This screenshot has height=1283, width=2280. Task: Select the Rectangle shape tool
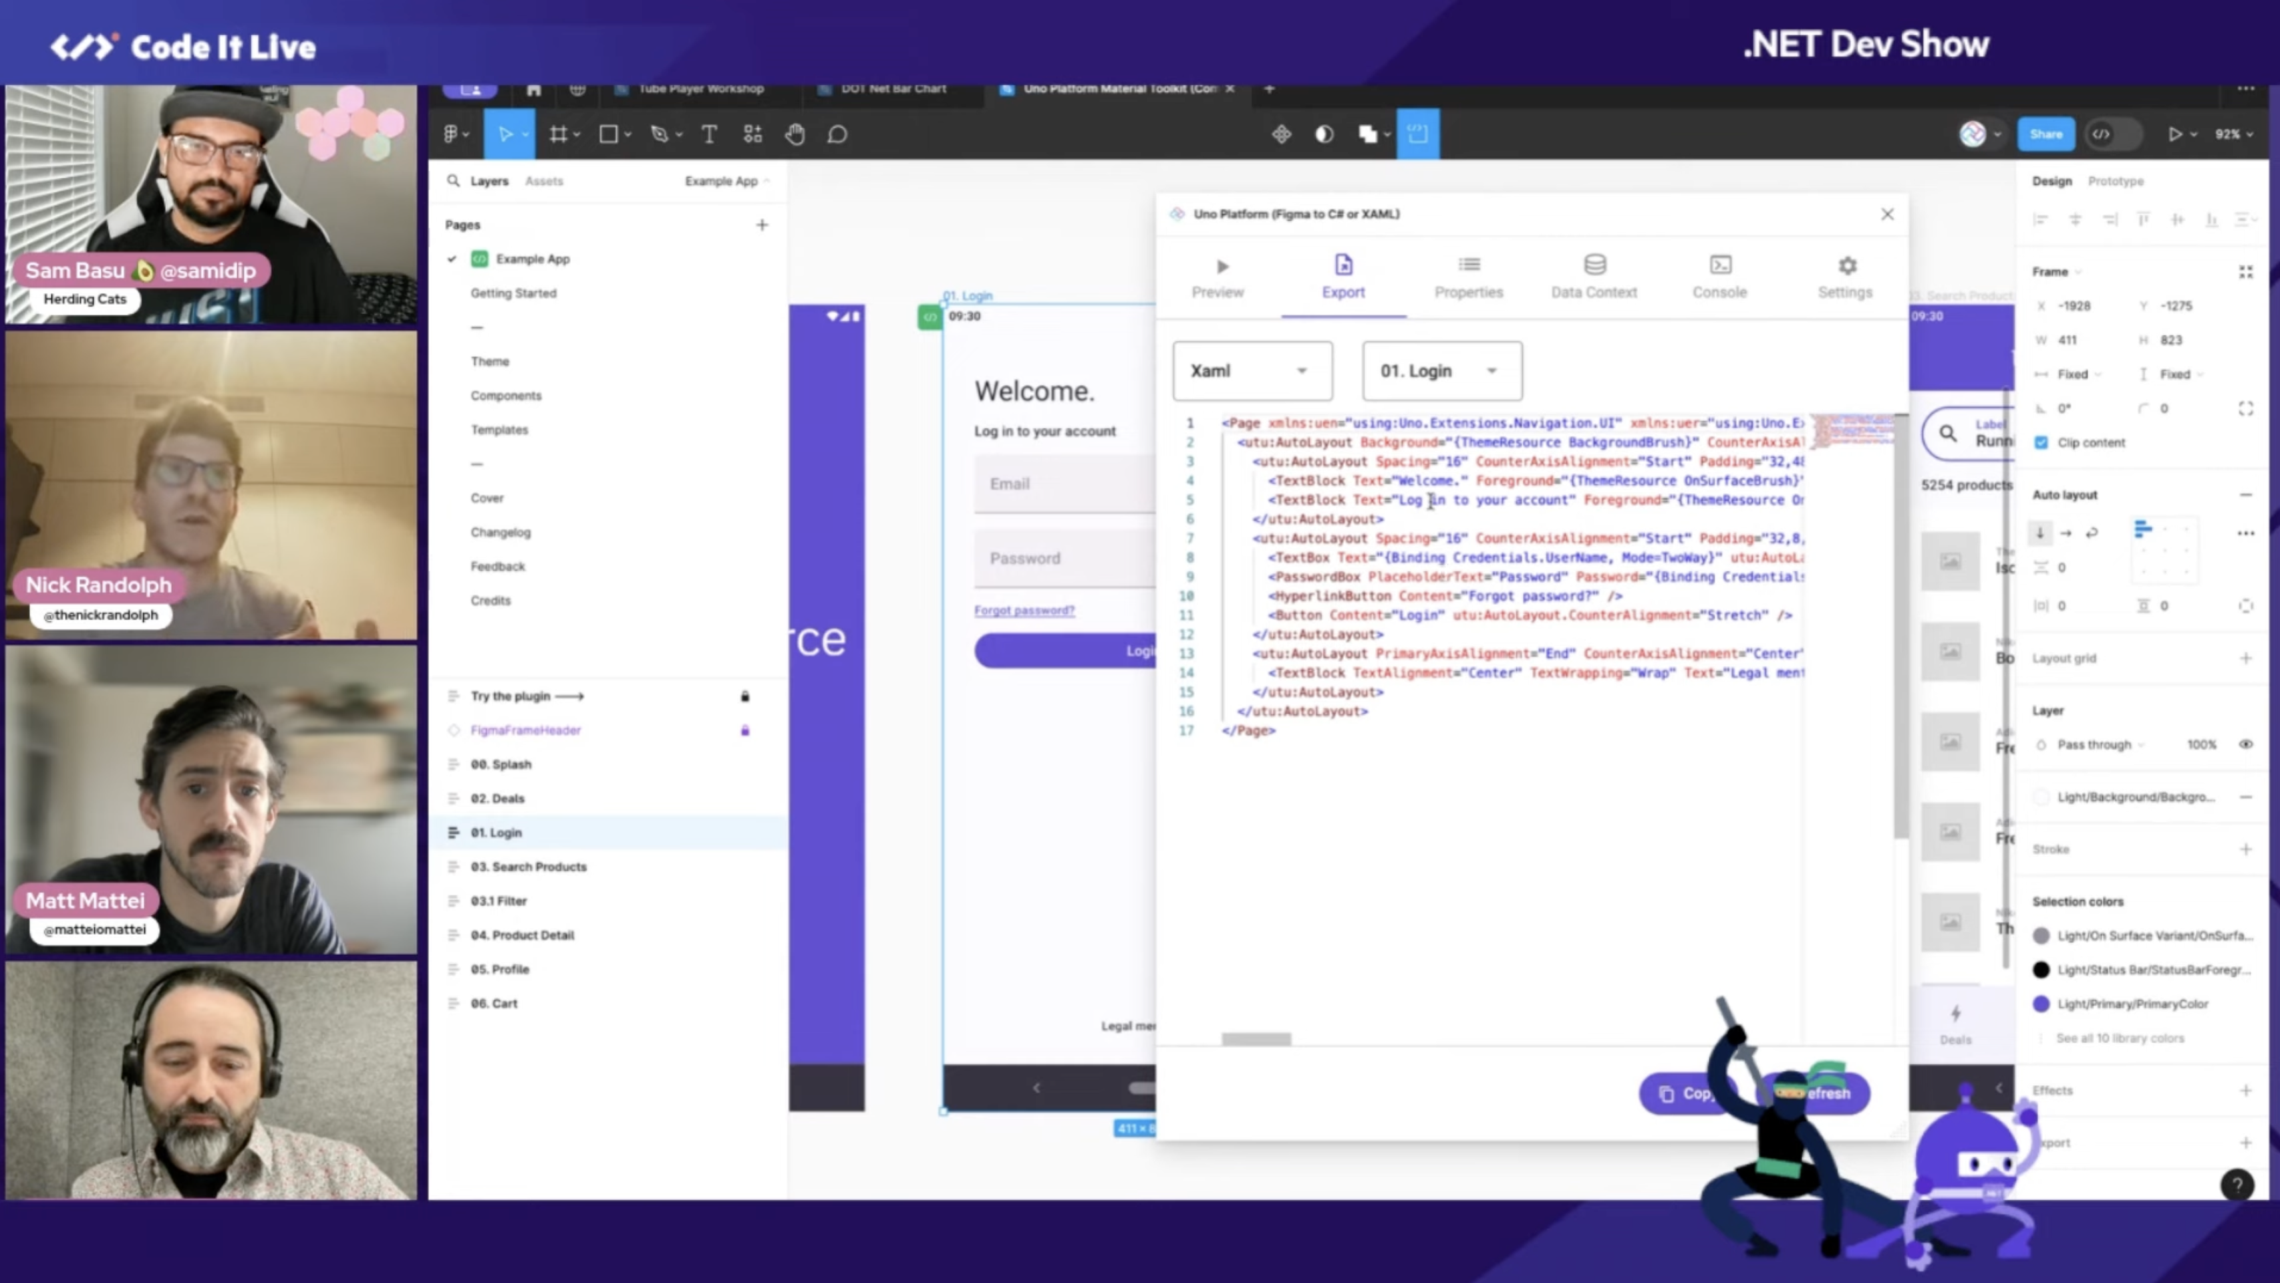[608, 134]
